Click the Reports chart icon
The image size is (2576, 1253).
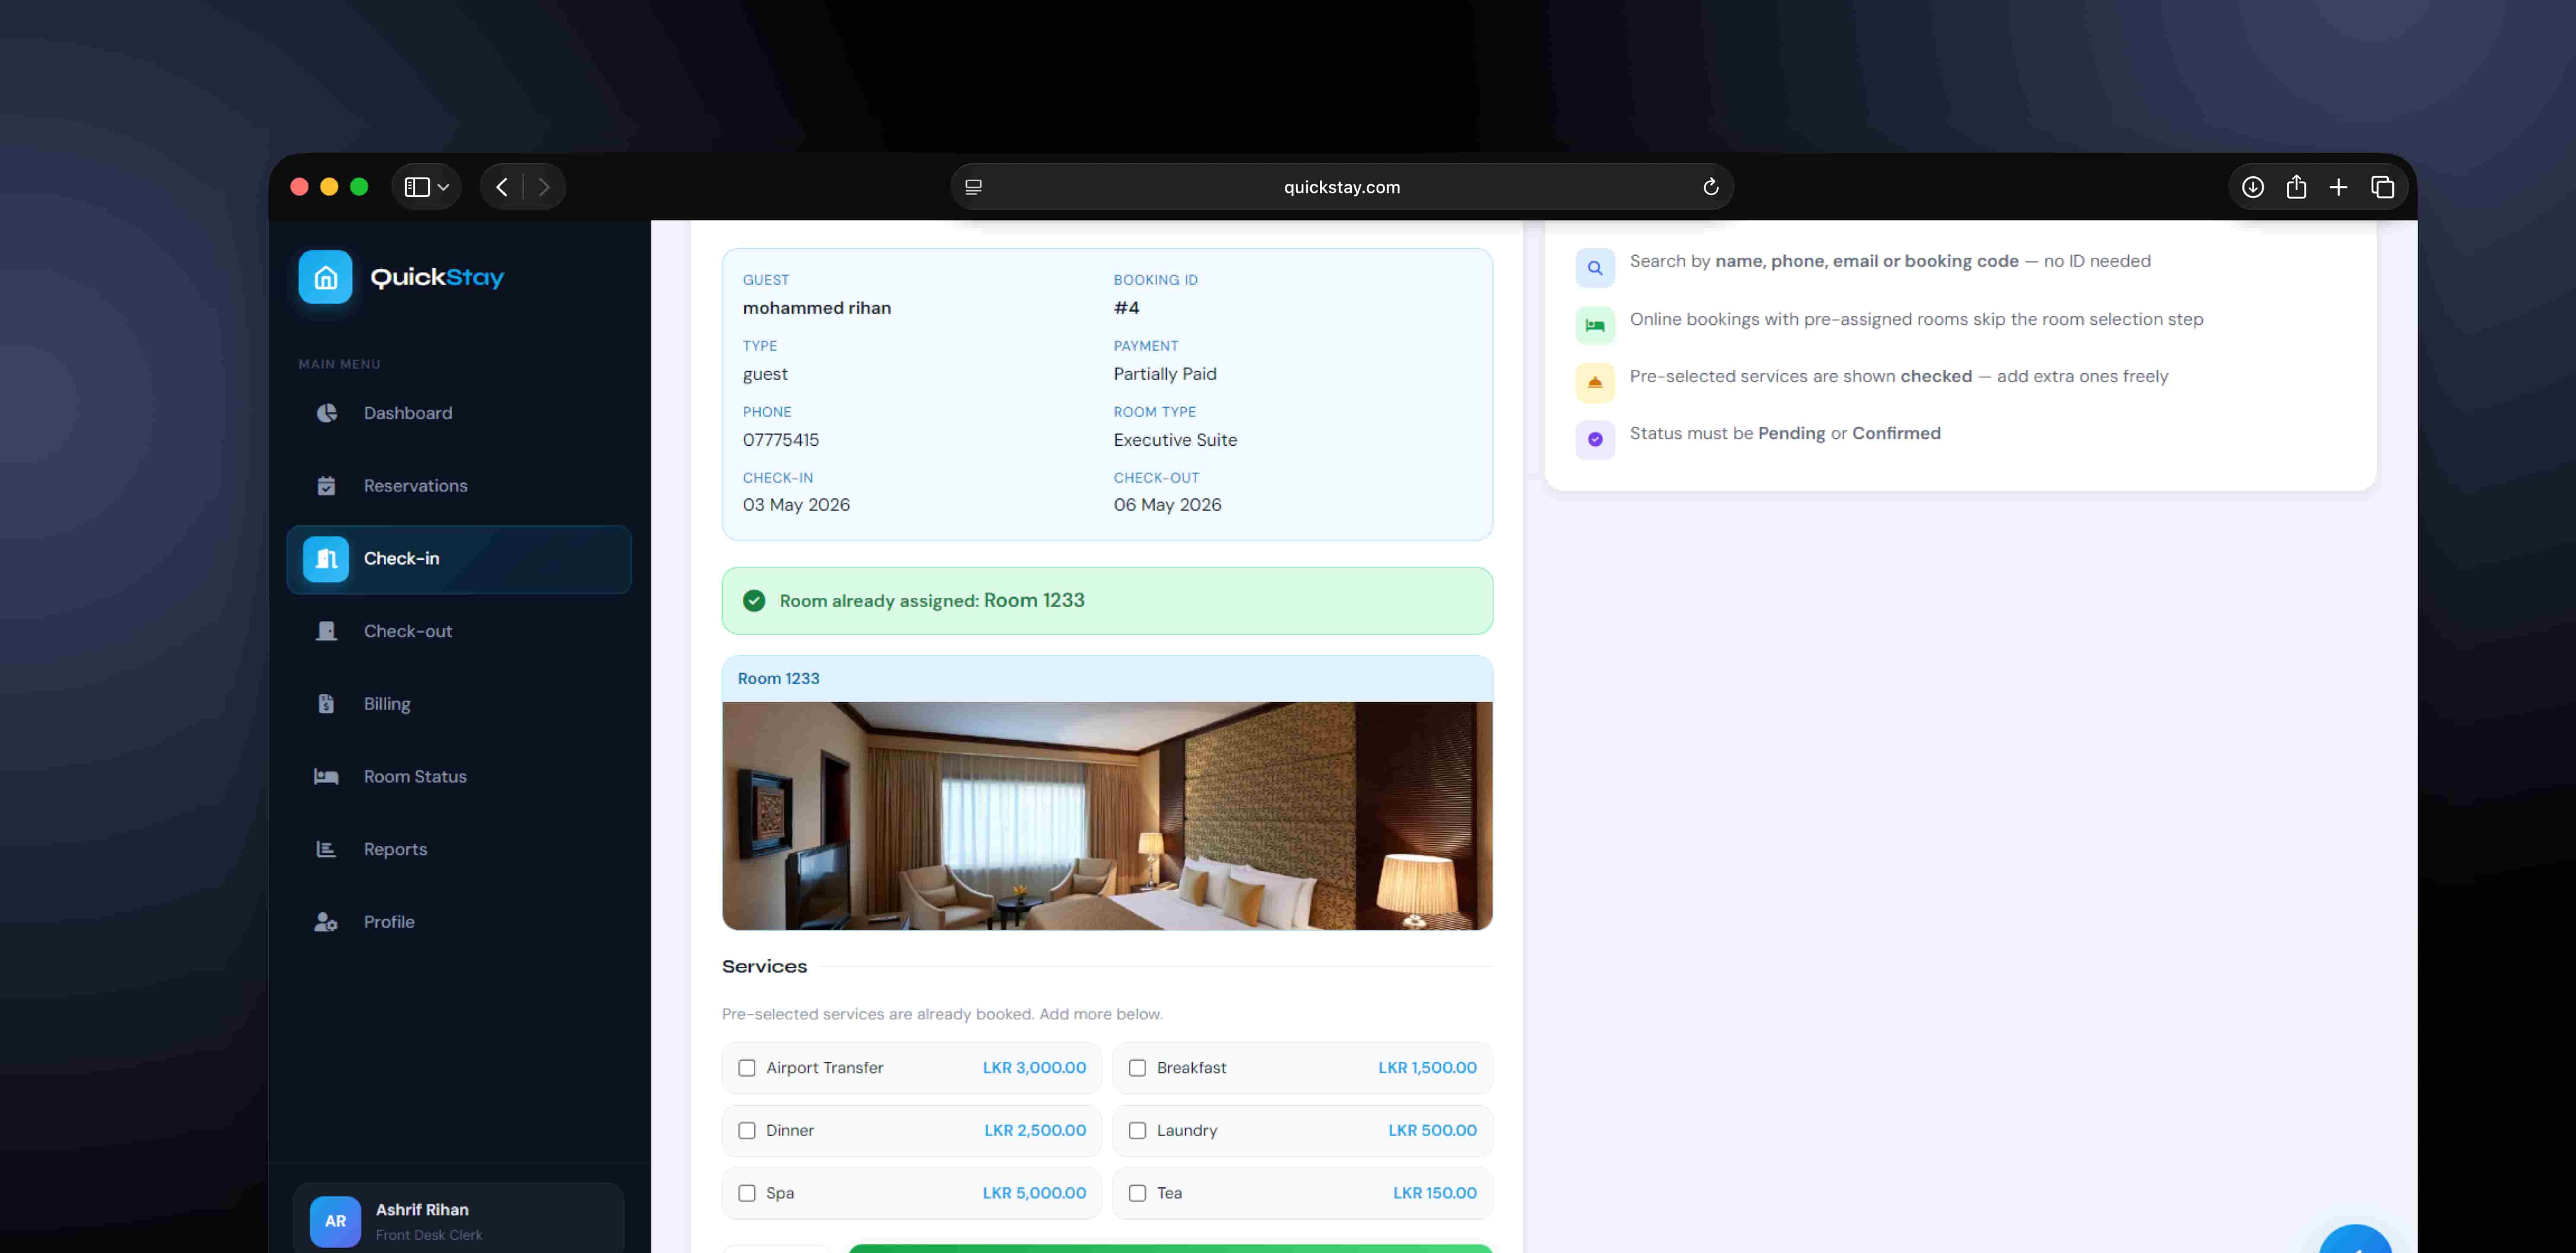point(326,849)
